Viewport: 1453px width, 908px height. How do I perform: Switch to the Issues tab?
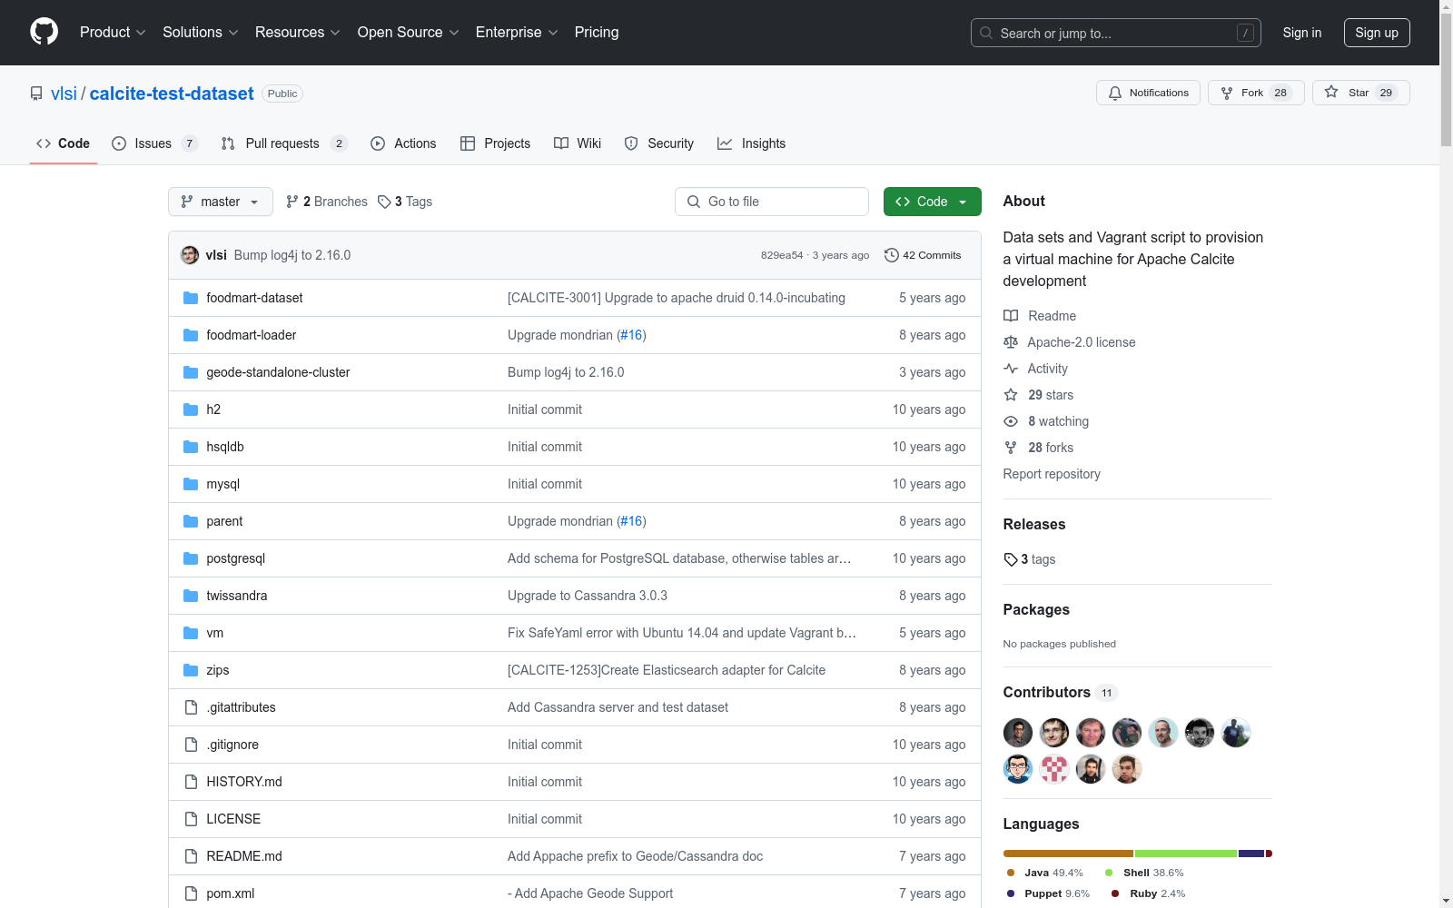[154, 143]
